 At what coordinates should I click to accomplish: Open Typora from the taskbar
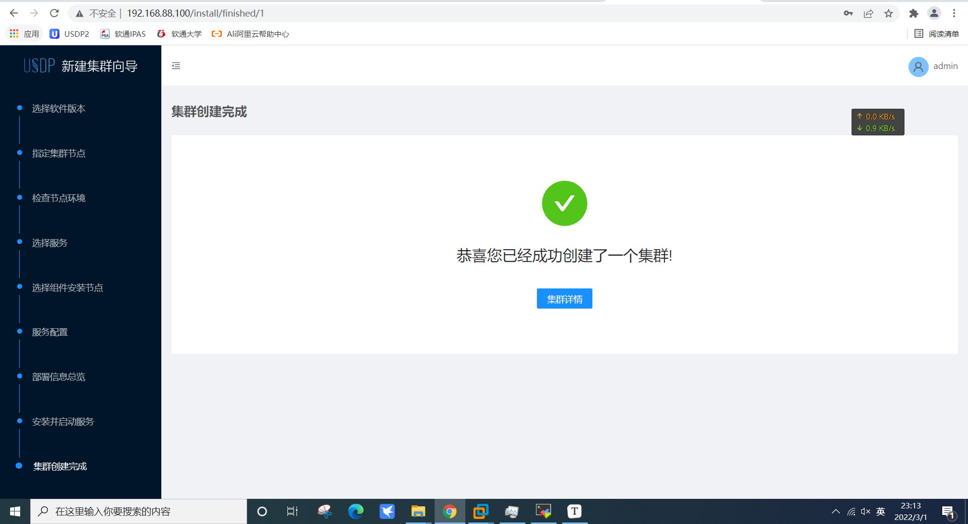pyautogui.click(x=574, y=511)
